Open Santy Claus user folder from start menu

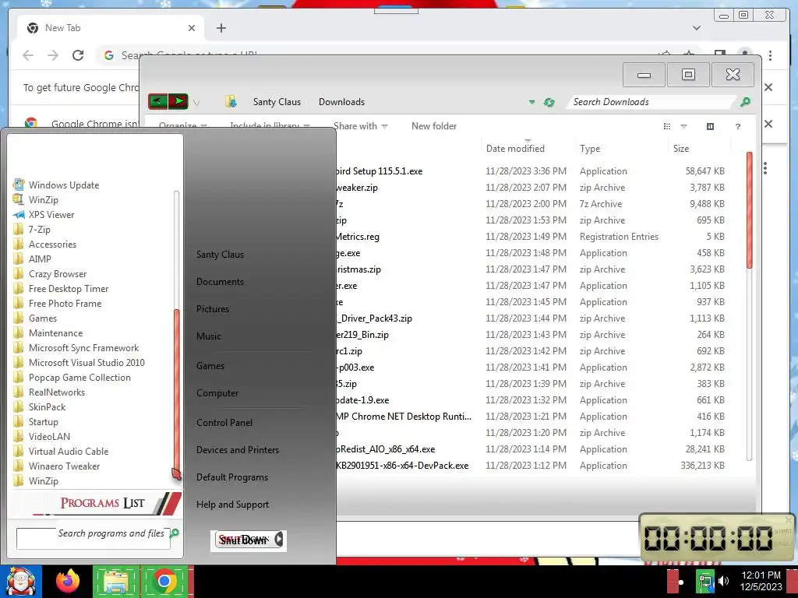point(220,255)
